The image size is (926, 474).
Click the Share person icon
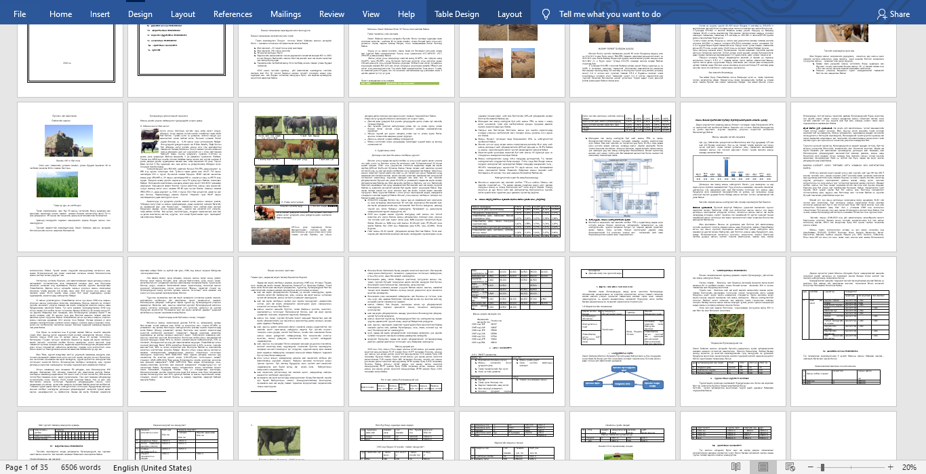[x=881, y=14]
